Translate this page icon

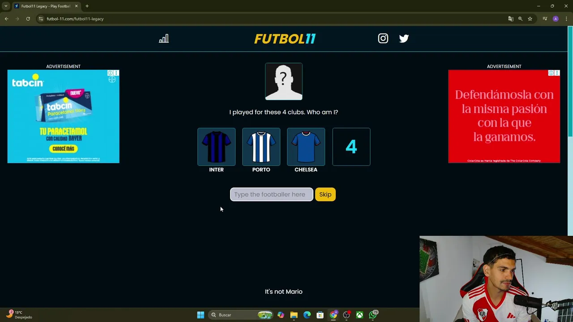click(x=511, y=19)
